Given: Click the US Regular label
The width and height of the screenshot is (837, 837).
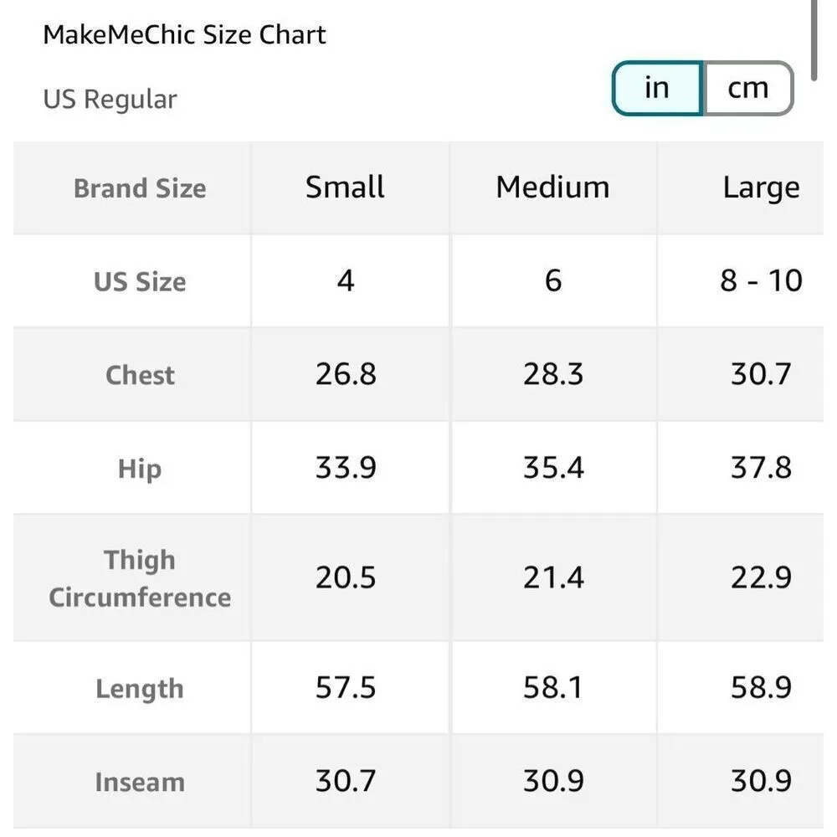Looking at the screenshot, I should pos(110,100).
